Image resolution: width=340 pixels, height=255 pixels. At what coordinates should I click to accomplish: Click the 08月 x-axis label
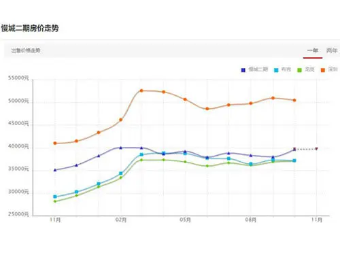(251, 220)
